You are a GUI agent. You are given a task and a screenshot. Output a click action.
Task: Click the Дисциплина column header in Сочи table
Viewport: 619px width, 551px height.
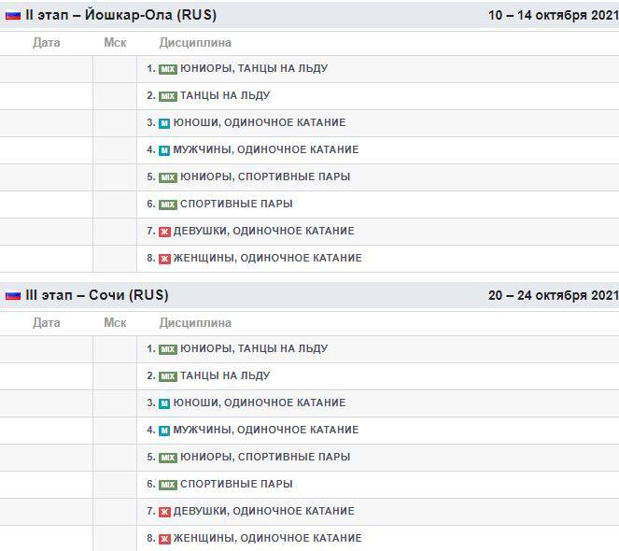195,323
